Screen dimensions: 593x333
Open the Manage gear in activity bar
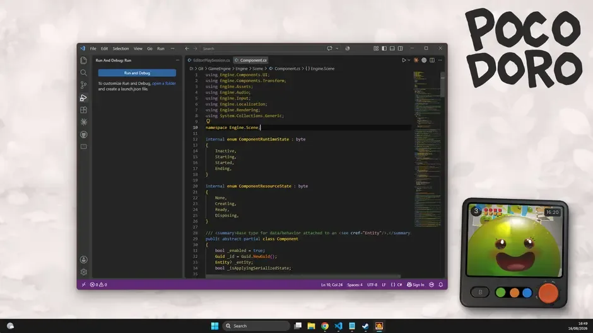click(x=83, y=272)
